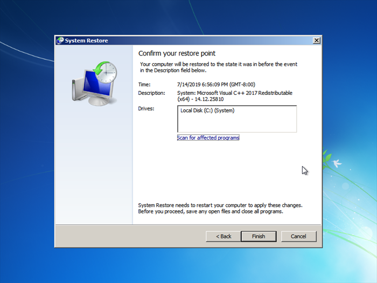The image size is (377, 283).
Task: Click the restart warning text at the bottom
Action: coord(220,209)
